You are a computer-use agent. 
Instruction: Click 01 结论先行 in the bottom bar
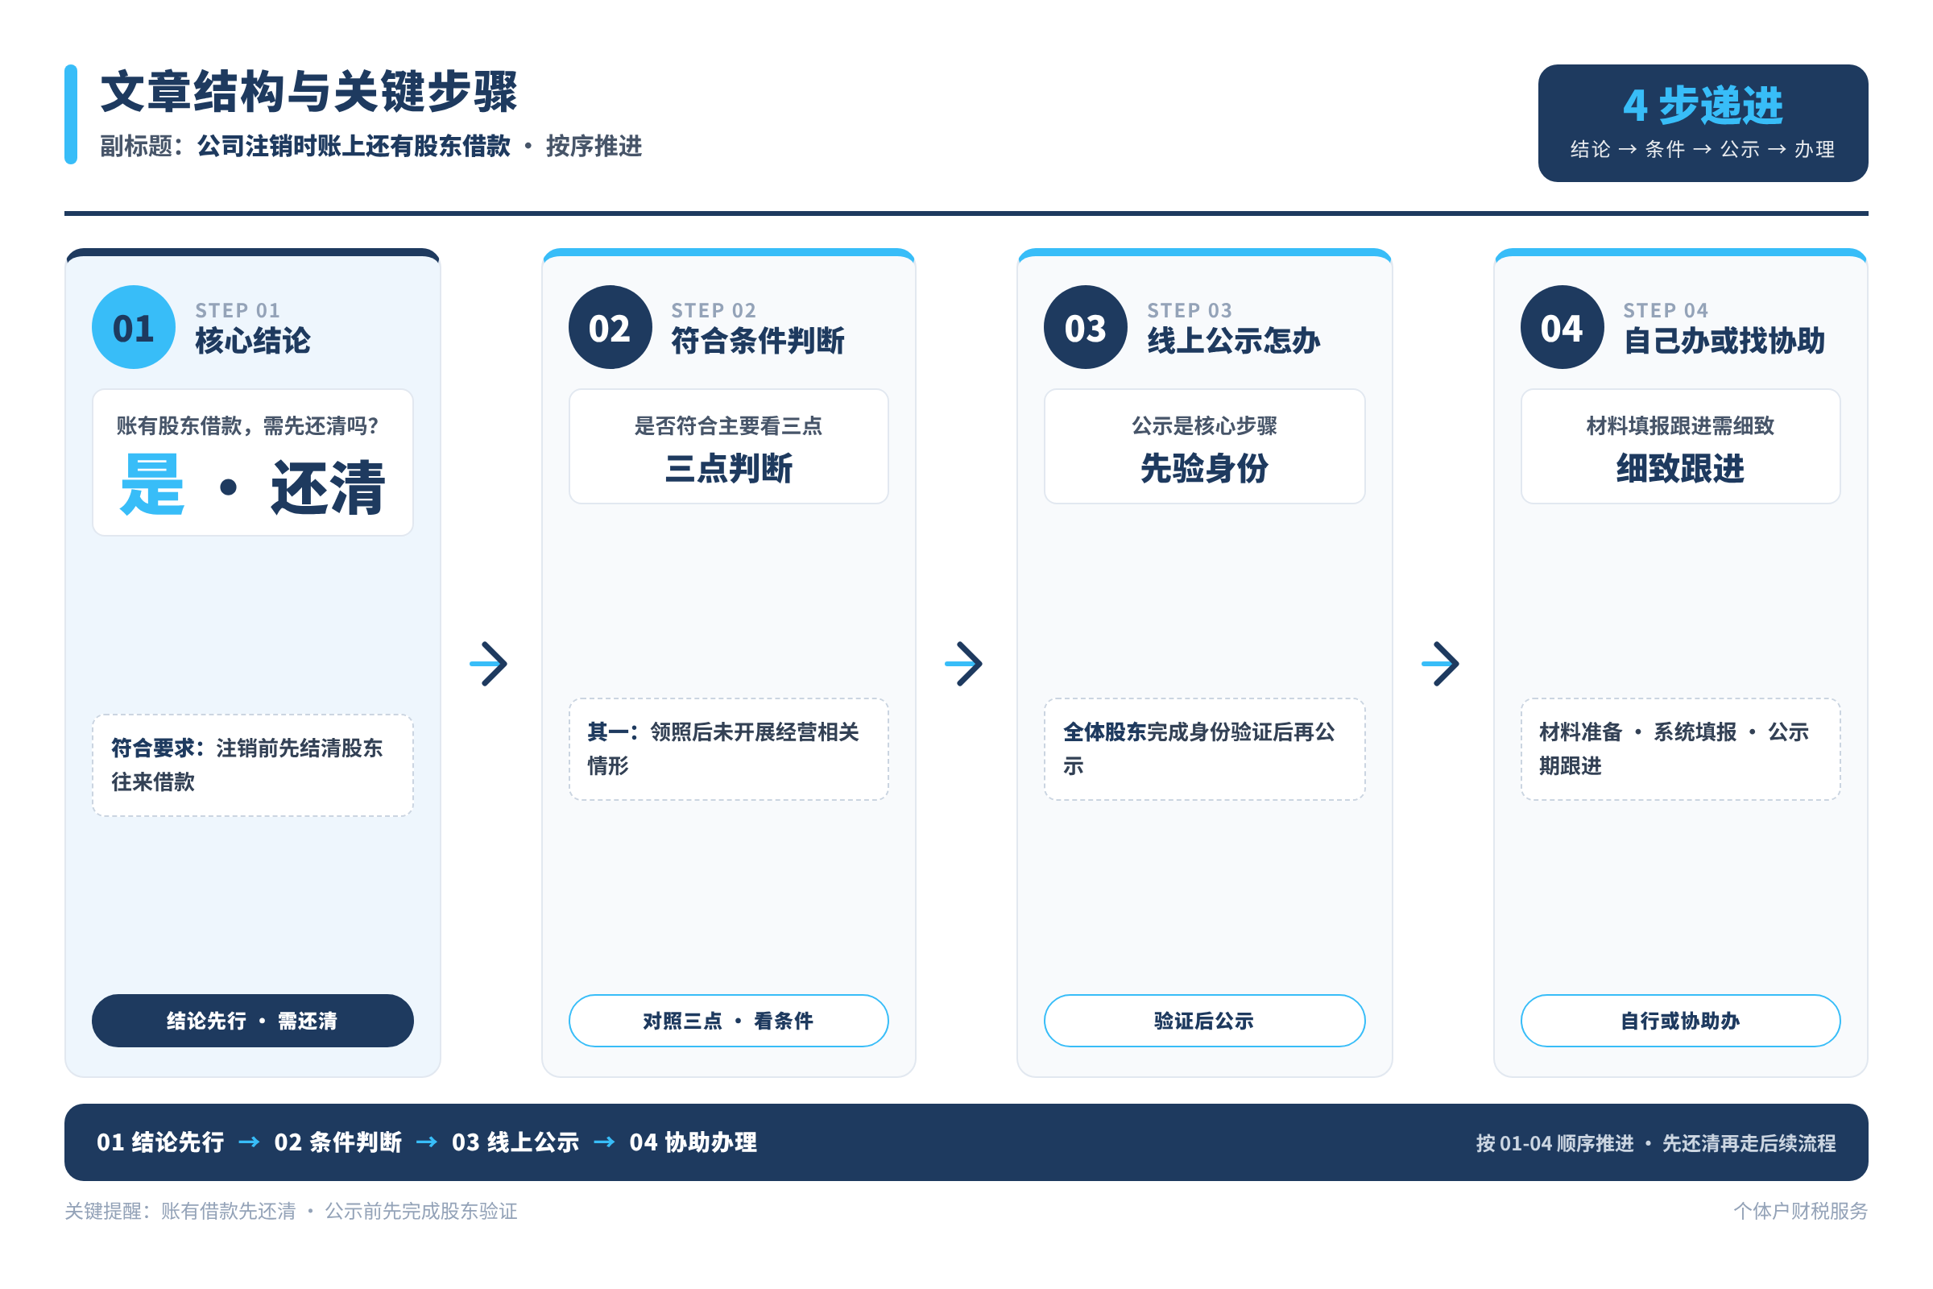(x=160, y=1142)
